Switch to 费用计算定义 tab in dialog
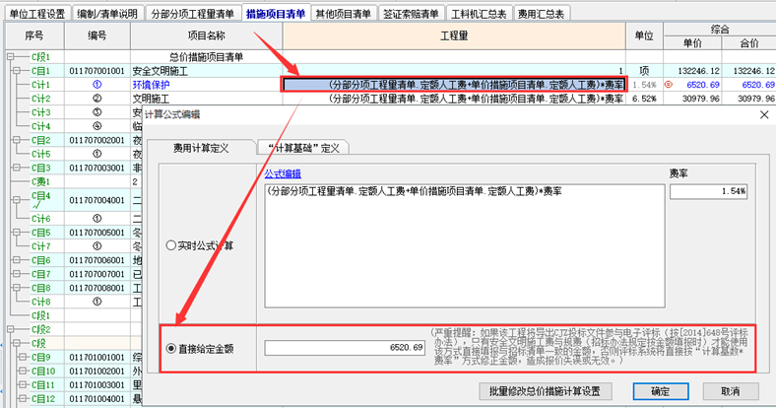This screenshot has height=408, width=776. [201, 148]
